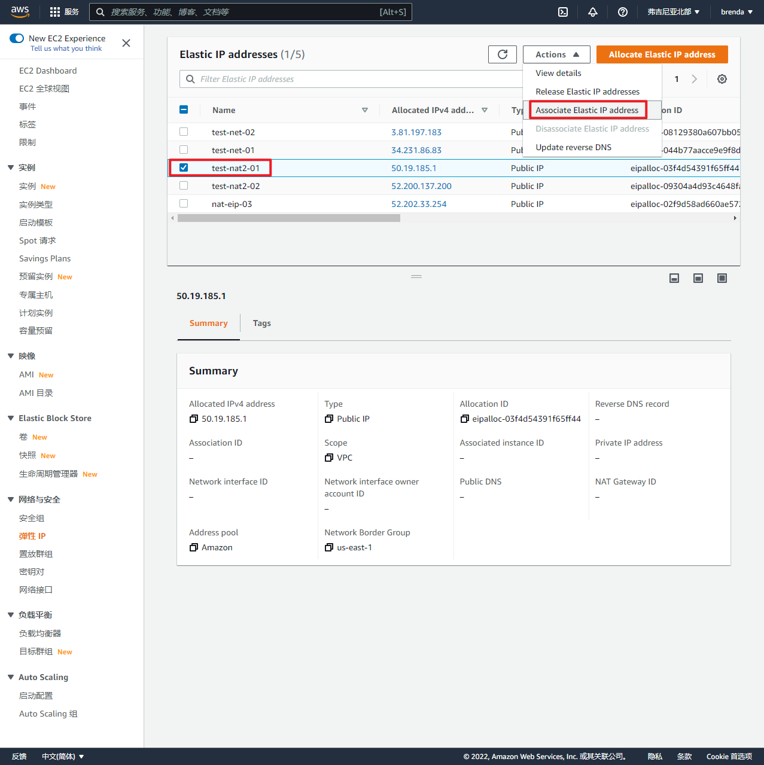
Task: Select the test-net-02 checkbox
Action: [x=184, y=132]
